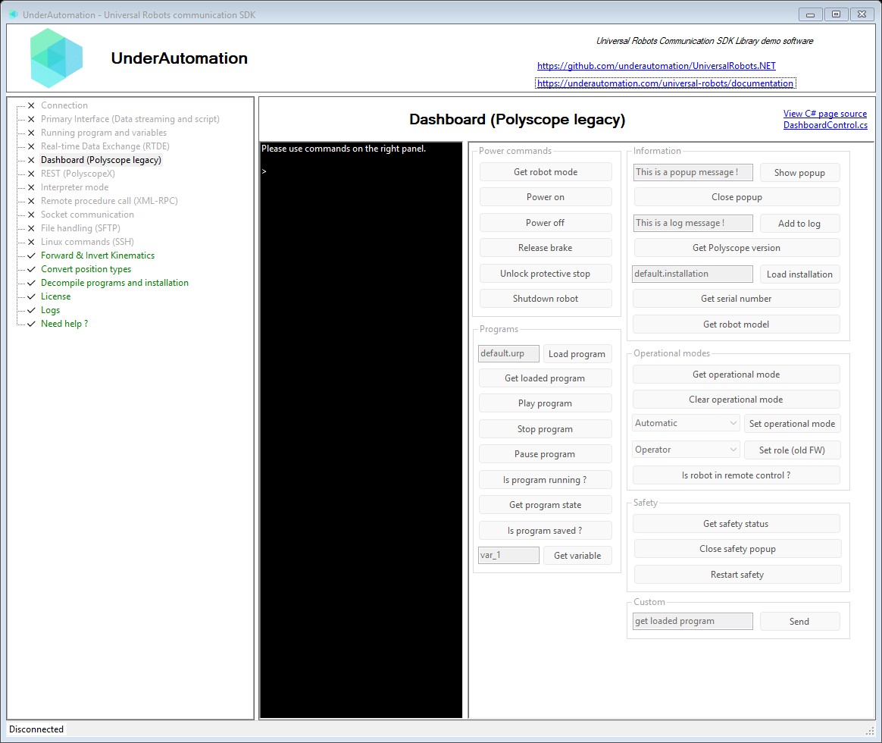The width and height of the screenshot is (882, 743).
Task: Click Set role (old FW) button
Action: pos(792,450)
